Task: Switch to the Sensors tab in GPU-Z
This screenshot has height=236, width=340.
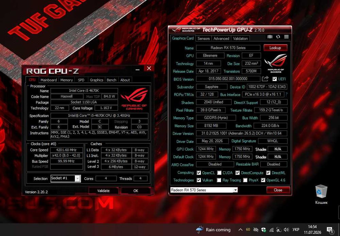Action: point(204,39)
